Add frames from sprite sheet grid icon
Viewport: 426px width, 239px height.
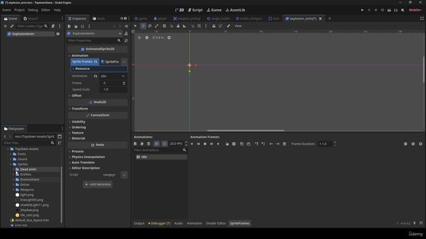(x=234, y=144)
